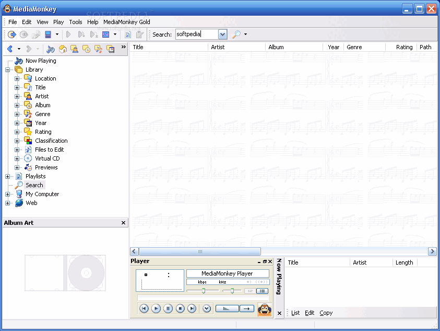Expand the Location node in the tree

[17, 78]
